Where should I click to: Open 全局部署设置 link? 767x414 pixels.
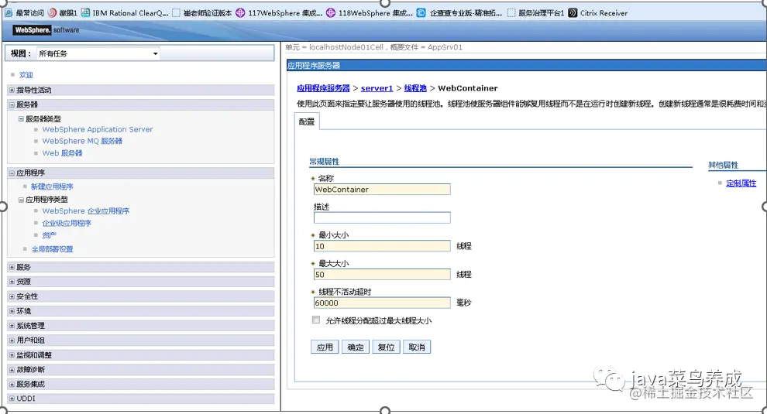(53, 249)
